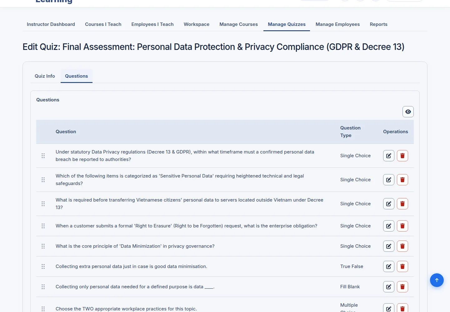Edit the 'Data Minimization' core principle question
450x312 pixels.
(389, 246)
